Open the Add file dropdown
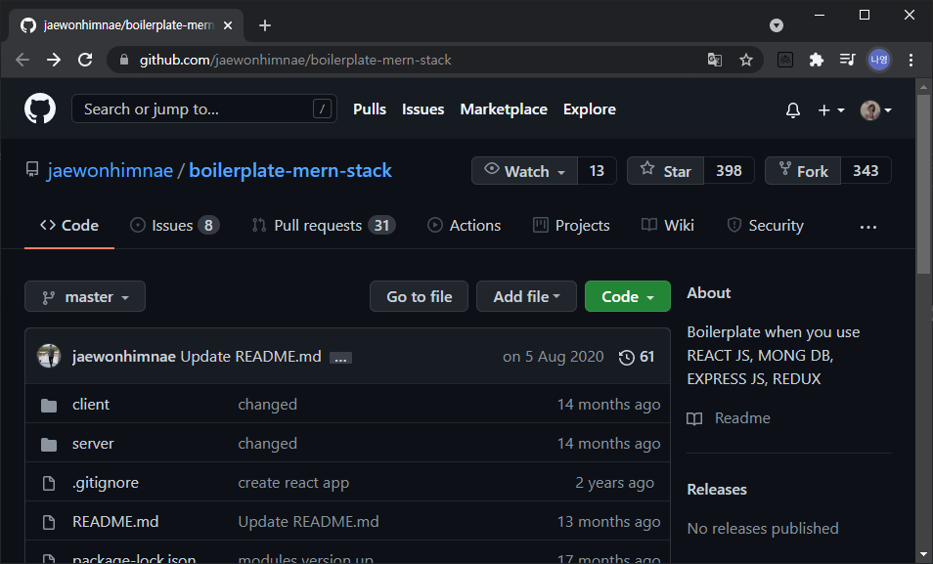This screenshot has width=933, height=564. tap(526, 296)
